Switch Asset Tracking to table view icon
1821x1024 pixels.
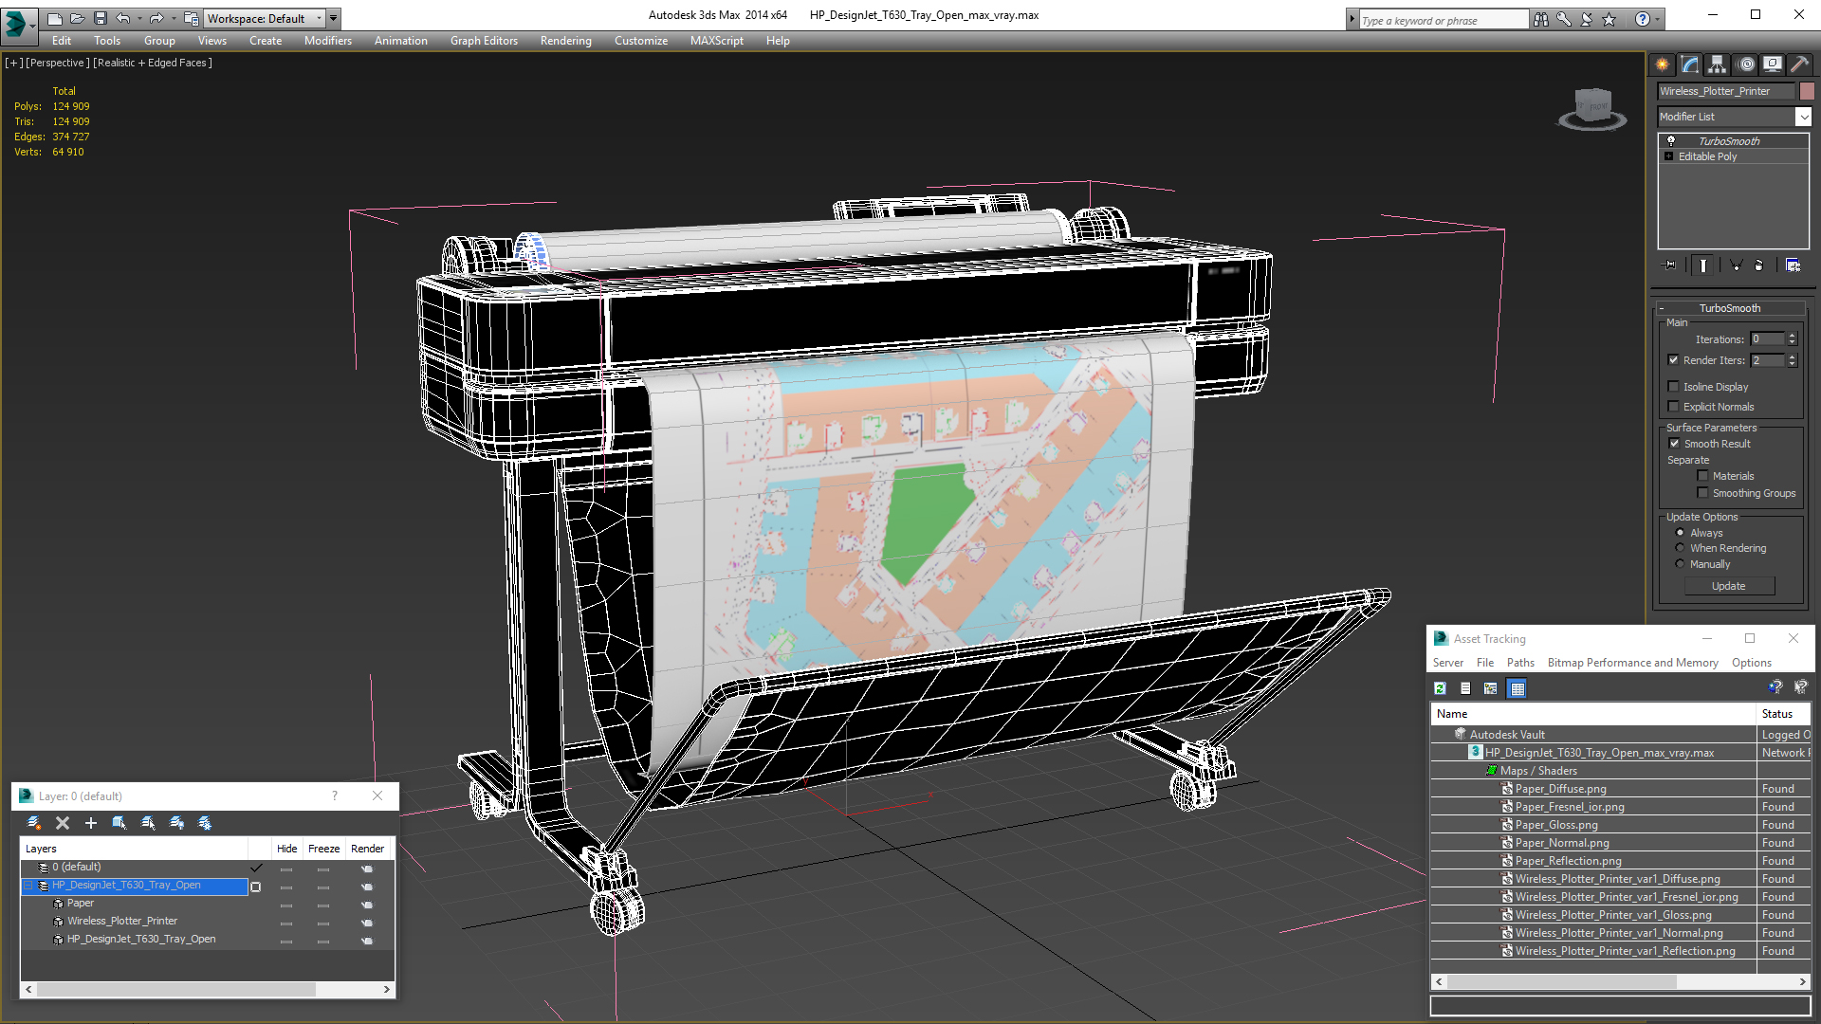(1517, 688)
